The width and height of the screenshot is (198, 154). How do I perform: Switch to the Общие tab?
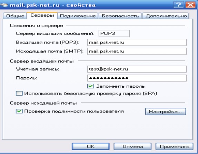pyautogui.click(x=15, y=16)
